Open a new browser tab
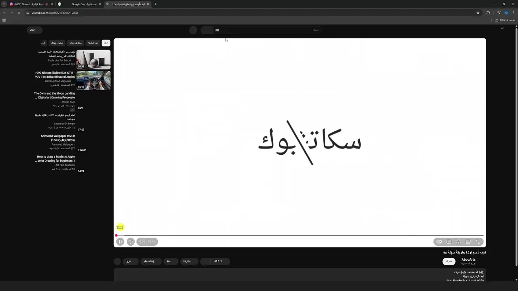 pyautogui.click(x=155, y=4)
